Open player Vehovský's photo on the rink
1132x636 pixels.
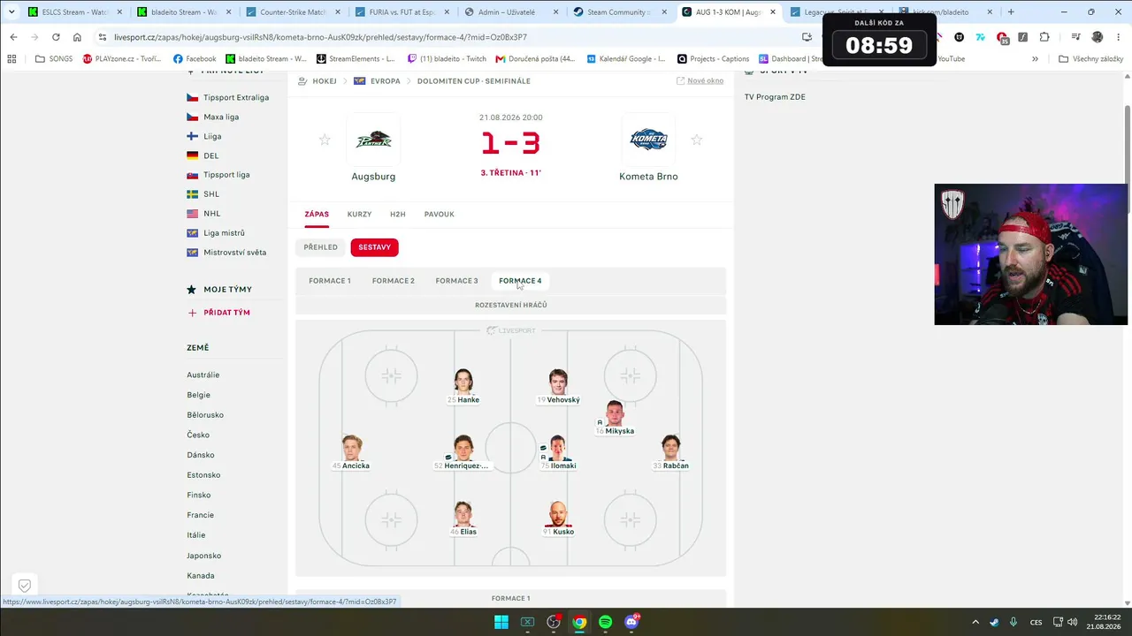(557, 382)
